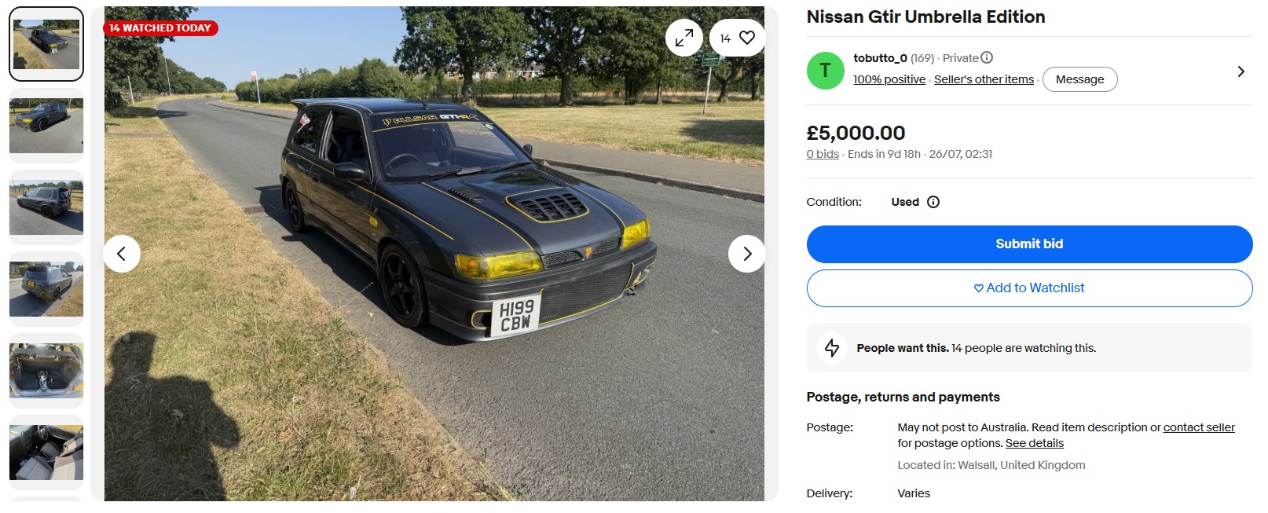Submit a bid on the Nissan
This screenshot has width=1268, height=513.
[x=1029, y=244]
